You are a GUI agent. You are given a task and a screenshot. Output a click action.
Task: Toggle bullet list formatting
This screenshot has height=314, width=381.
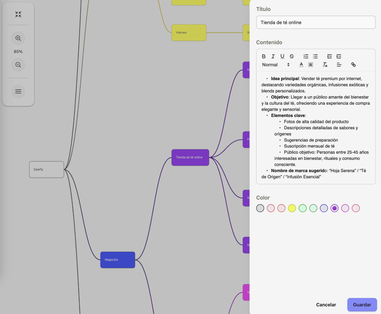pyautogui.click(x=315, y=56)
